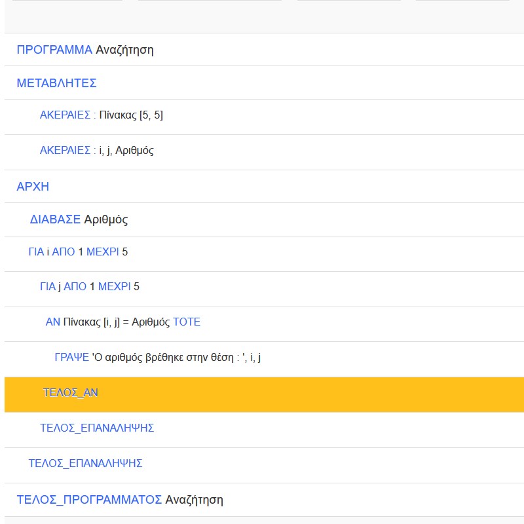524x524 pixels.
Task: Select the line 'ΠΡΟΓΡΑΜΜΑ Αναζήτηση'
Action: (264, 50)
